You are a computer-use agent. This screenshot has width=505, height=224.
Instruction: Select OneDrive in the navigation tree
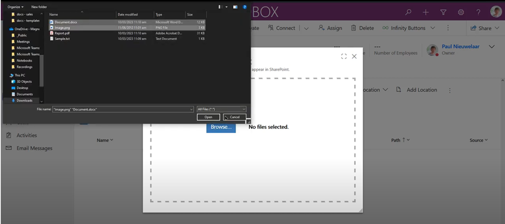(24, 29)
